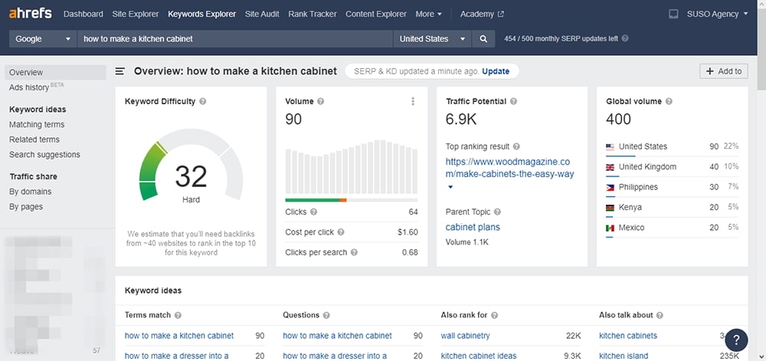Click Also talk about help icon

click(660, 316)
